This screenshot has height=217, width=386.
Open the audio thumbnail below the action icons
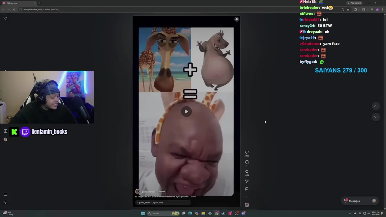click(247, 205)
